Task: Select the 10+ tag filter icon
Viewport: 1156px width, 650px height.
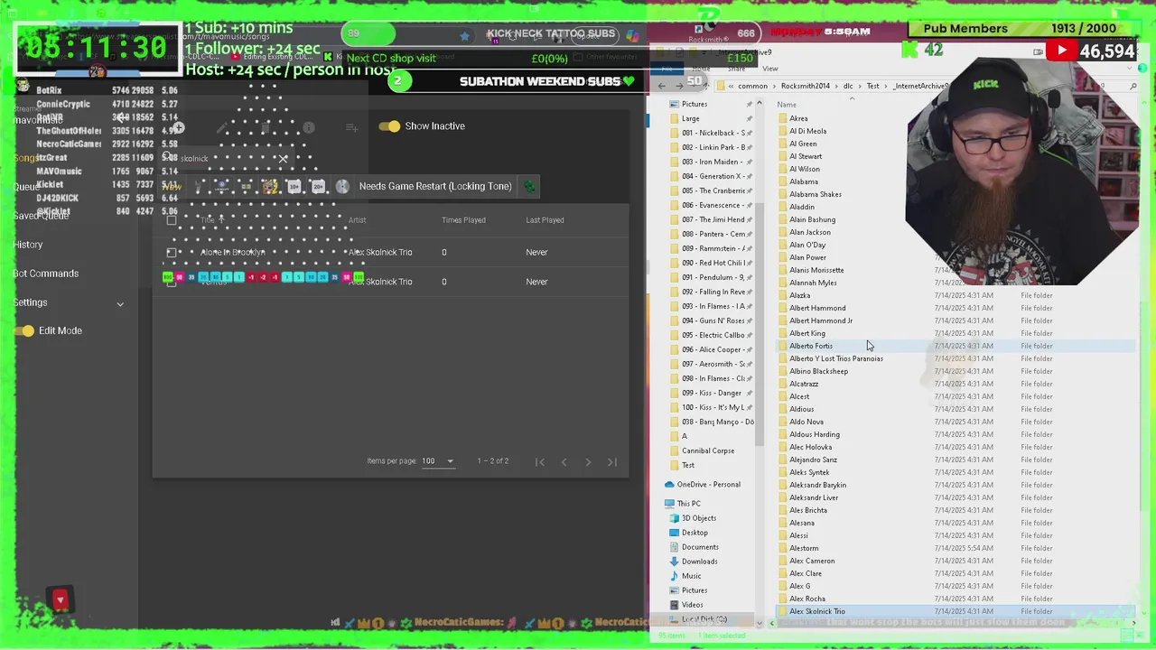Action: [294, 187]
